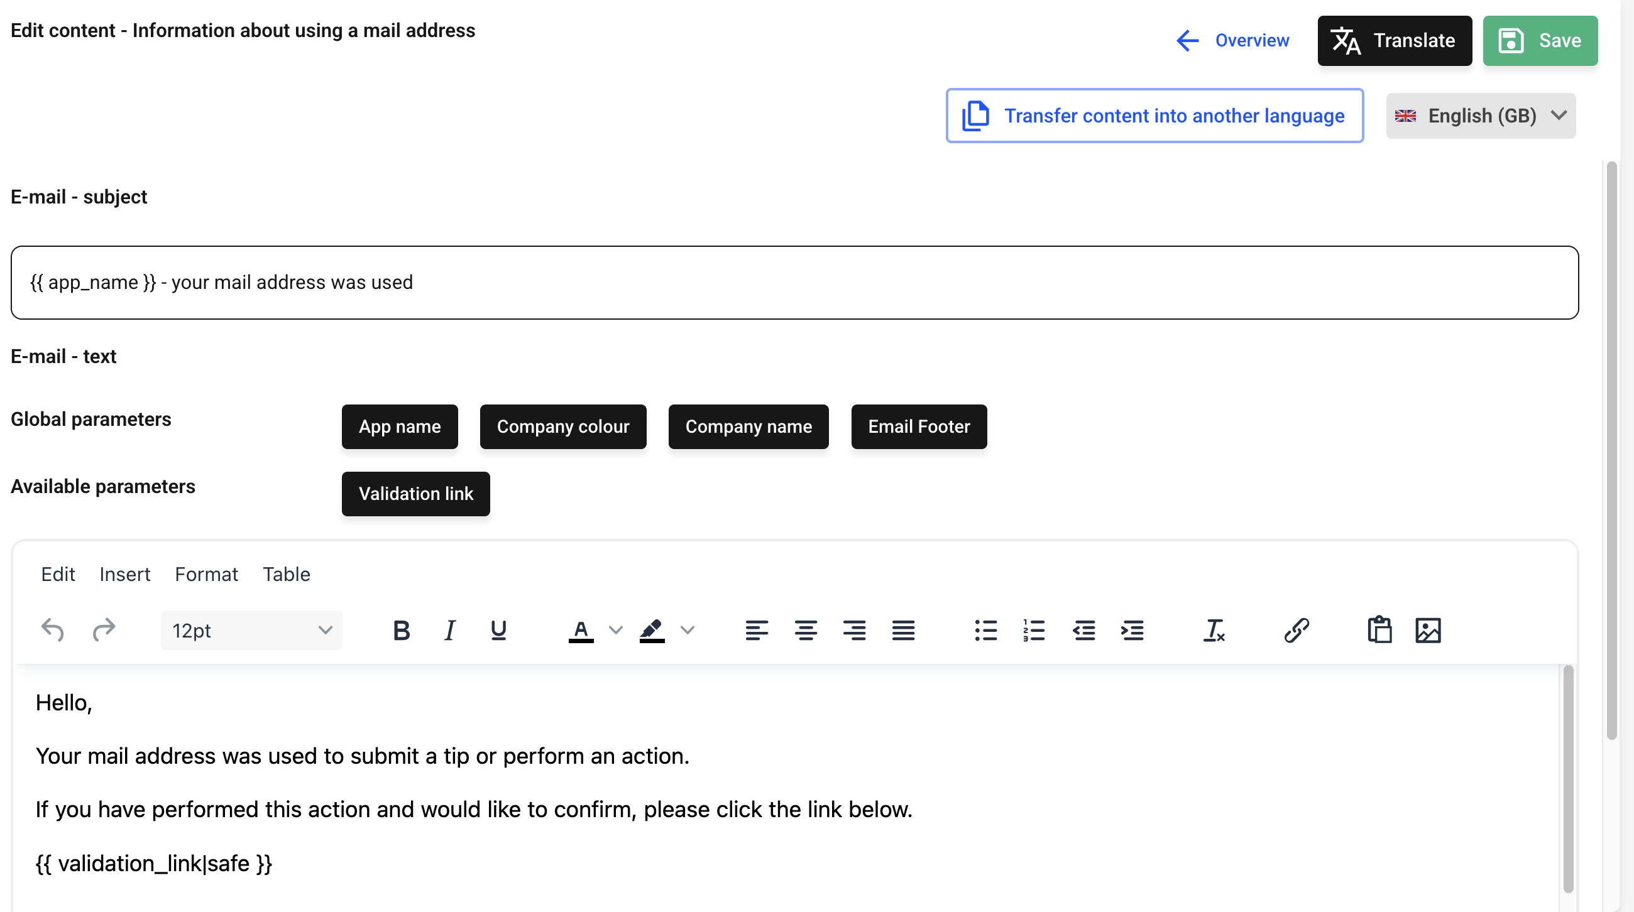Open the insert image icon
This screenshot has width=1634, height=912.
pos(1428,630)
